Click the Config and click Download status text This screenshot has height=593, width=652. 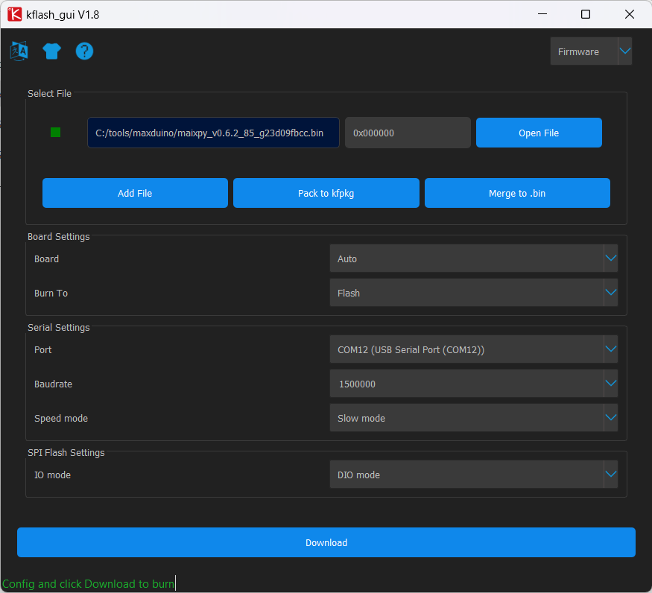coord(88,584)
